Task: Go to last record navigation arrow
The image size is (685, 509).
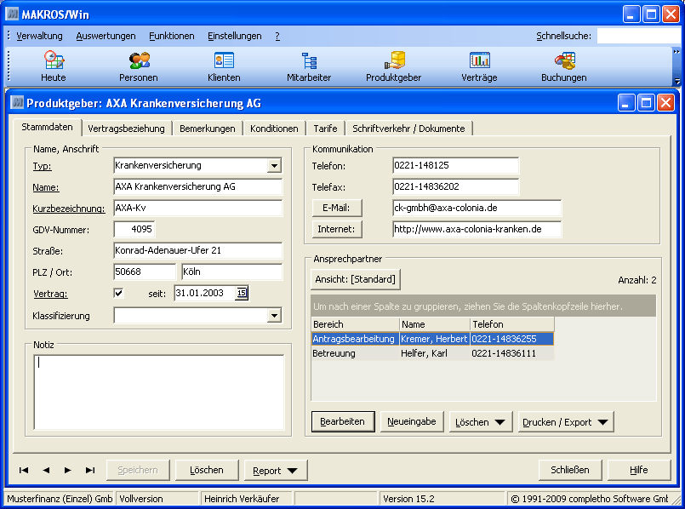Action: (x=90, y=470)
